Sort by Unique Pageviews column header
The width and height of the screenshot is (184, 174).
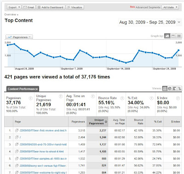(x=98, y=122)
